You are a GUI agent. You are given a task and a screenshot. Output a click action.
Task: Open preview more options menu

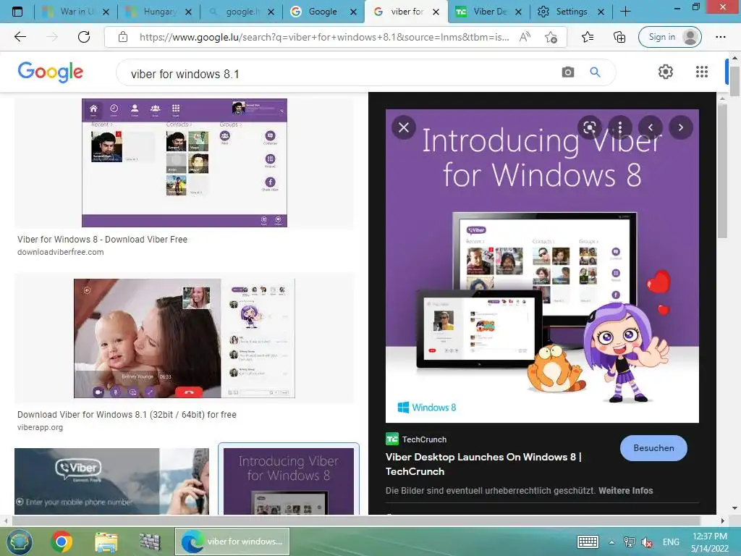(x=620, y=127)
